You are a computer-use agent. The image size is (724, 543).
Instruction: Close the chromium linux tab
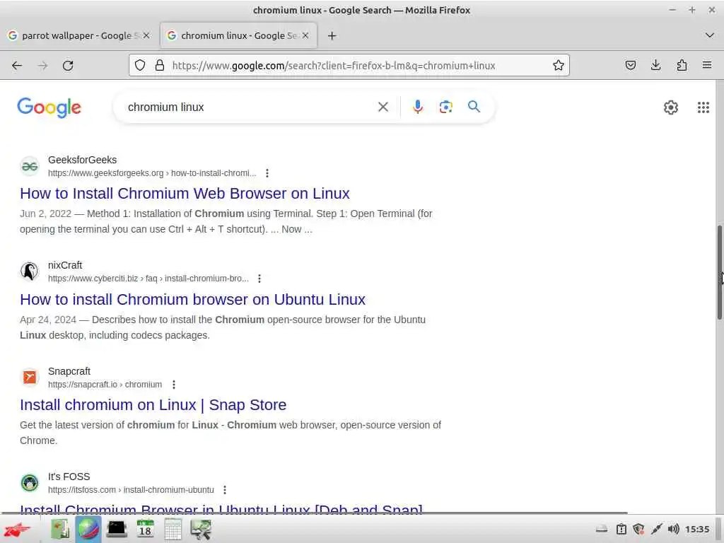click(305, 35)
